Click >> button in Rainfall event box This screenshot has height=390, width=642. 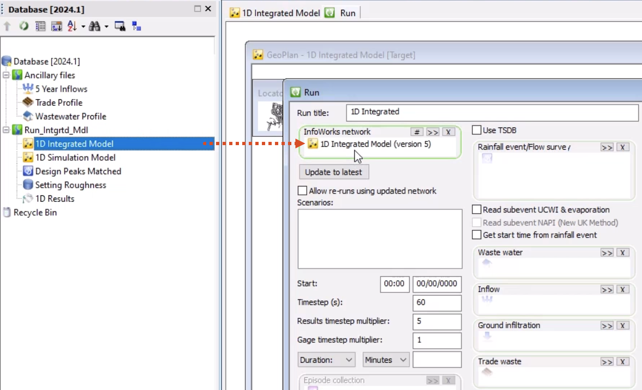click(x=607, y=147)
